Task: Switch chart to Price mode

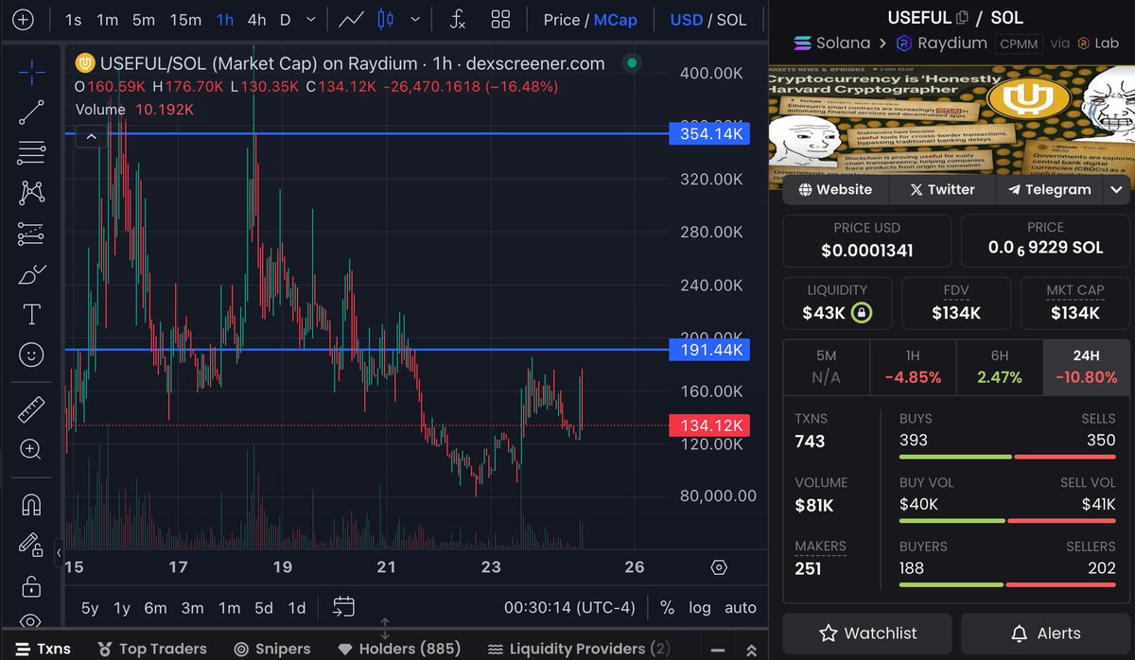Action: [x=562, y=20]
